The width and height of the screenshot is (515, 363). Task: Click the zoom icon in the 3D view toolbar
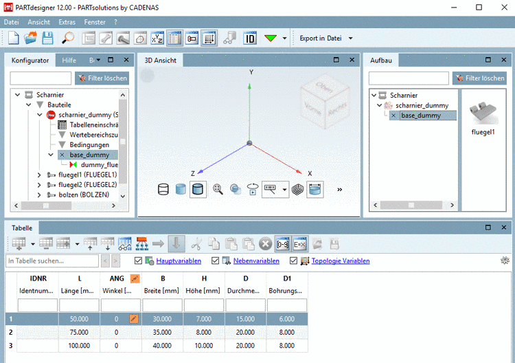click(218, 189)
